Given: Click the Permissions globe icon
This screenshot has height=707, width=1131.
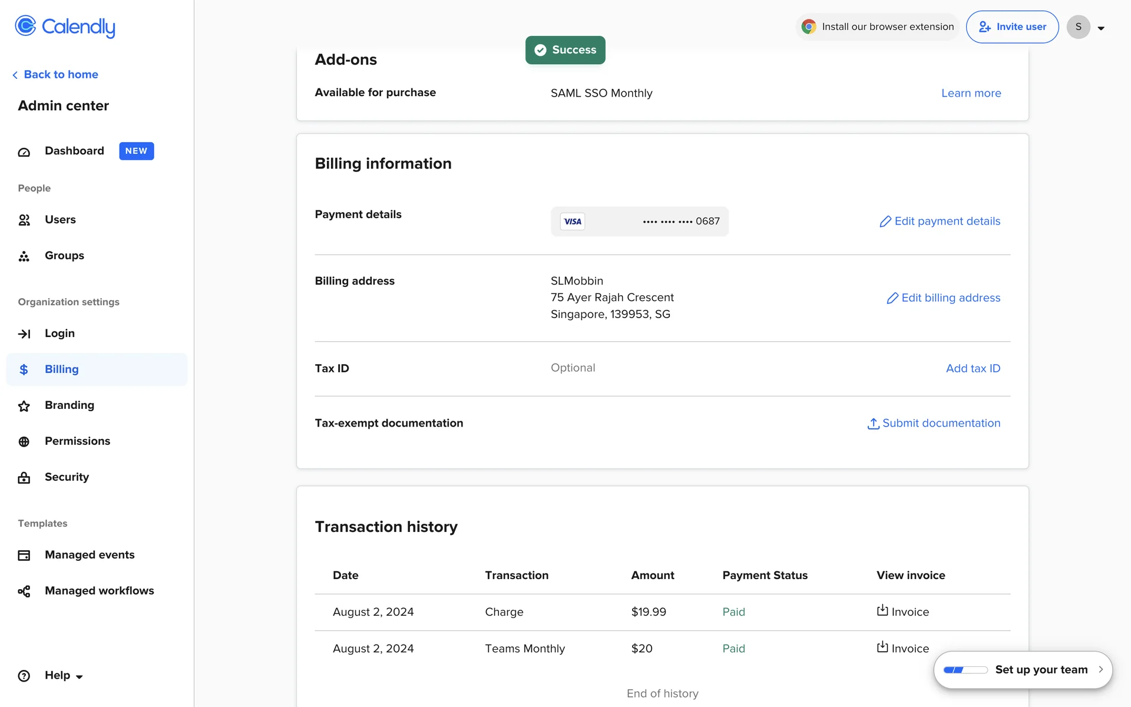Looking at the screenshot, I should pos(24,442).
